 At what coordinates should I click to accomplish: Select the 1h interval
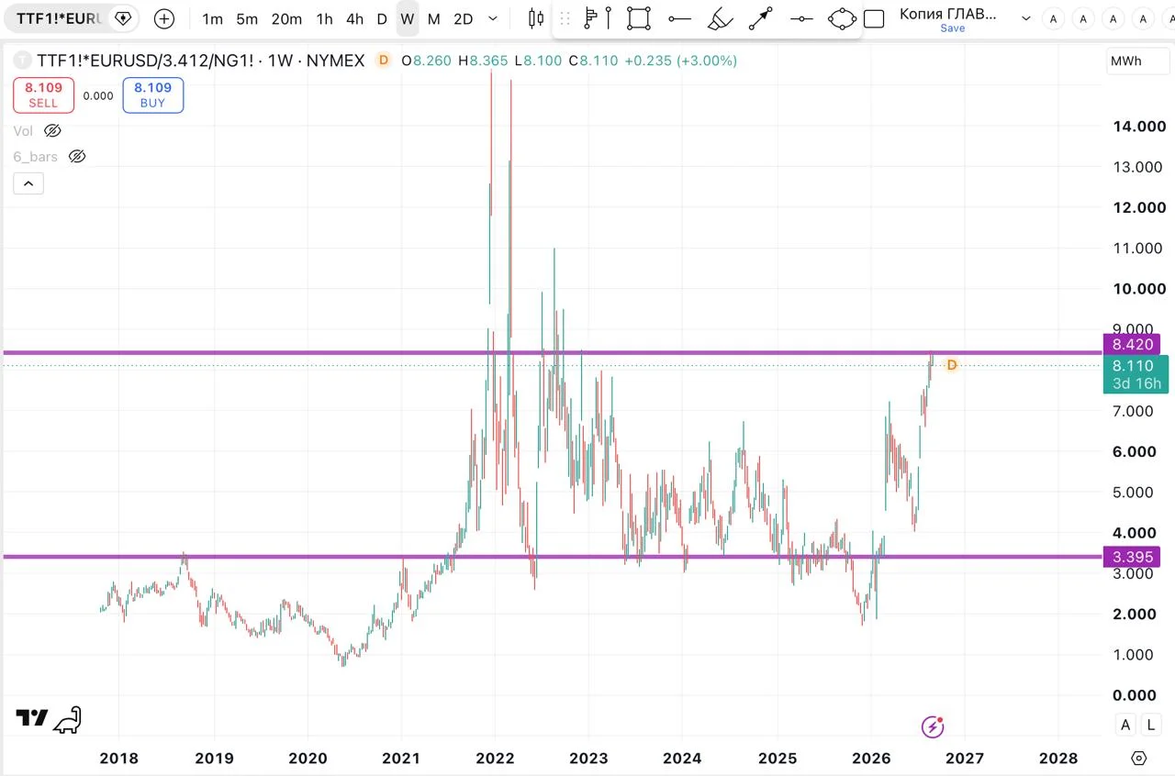pyautogui.click(x=324, y=18)
